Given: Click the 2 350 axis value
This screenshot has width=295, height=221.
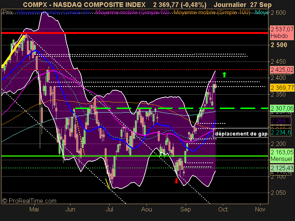Looking at the screenshot, I should [x=278, y=94].
